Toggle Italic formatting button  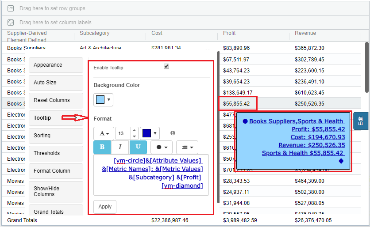120,147
